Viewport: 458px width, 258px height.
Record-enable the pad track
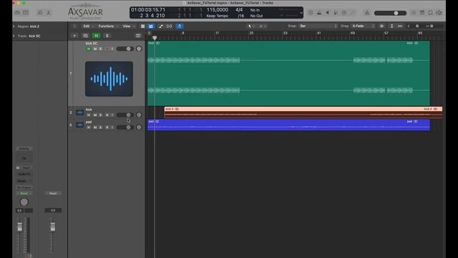coord(107,128)
